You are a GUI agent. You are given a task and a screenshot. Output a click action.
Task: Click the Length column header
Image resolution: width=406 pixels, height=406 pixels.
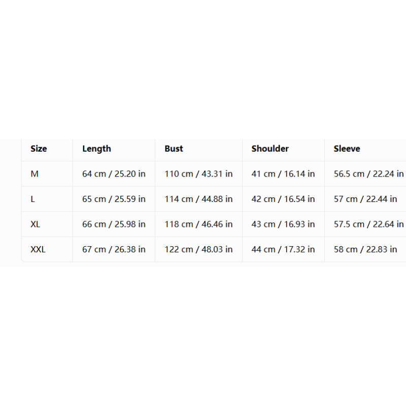pyautogui.click(x=96, y=149)
